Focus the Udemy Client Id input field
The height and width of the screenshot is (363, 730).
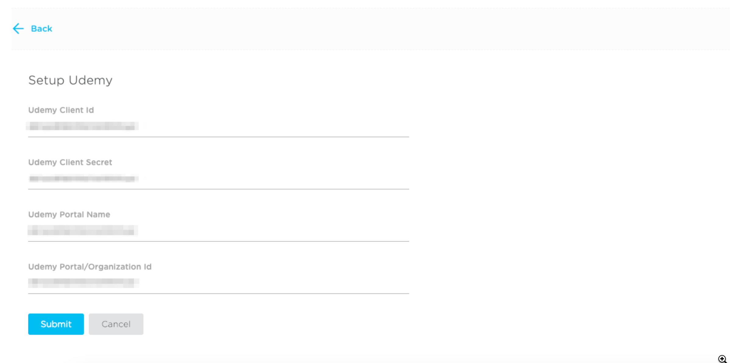(x=218, y=126)
